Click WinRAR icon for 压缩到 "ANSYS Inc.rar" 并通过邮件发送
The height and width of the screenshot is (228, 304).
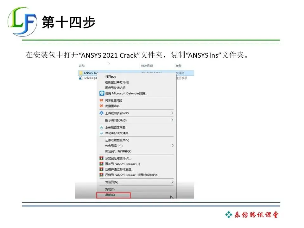tap(101, 175)
